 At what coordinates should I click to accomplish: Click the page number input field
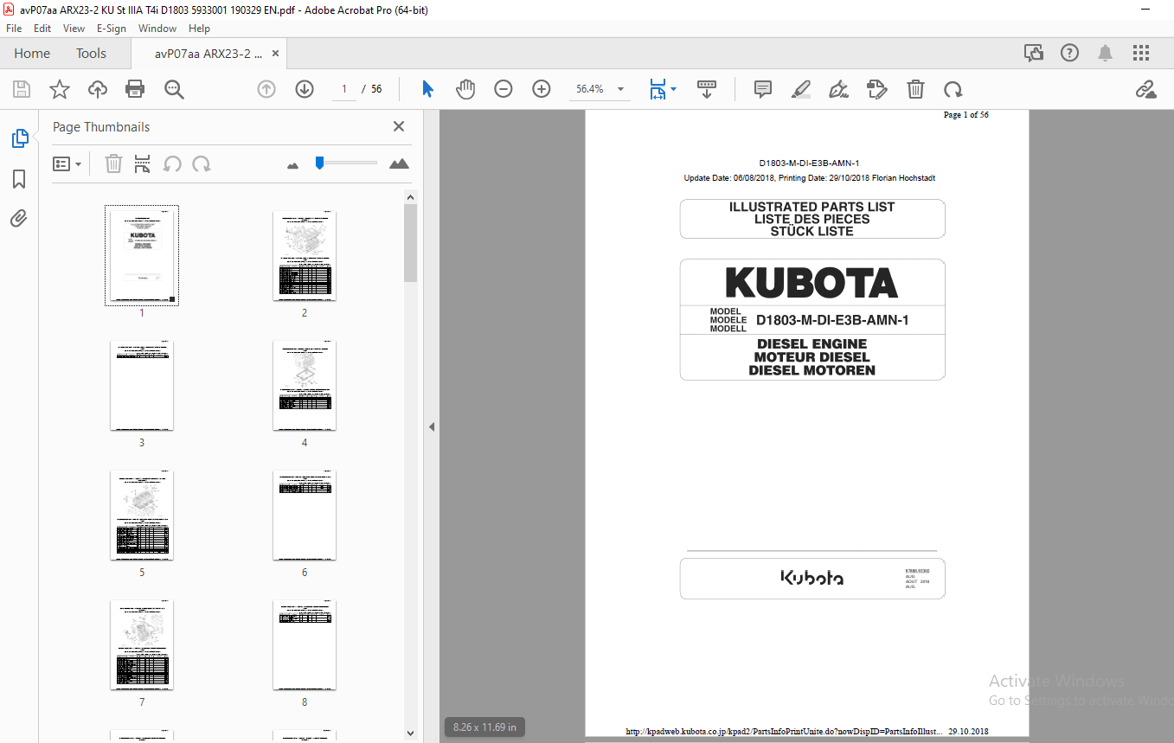[344, 89]
